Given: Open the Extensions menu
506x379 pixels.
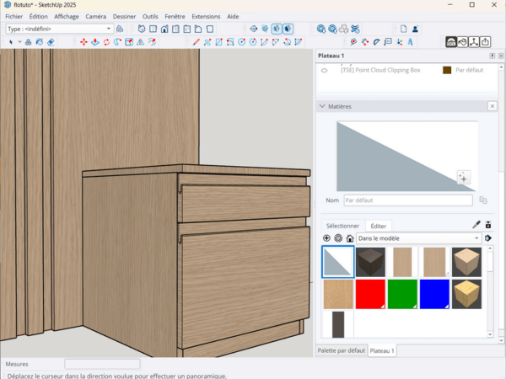Looking at the screenshot, I should (x=206, y=16).
